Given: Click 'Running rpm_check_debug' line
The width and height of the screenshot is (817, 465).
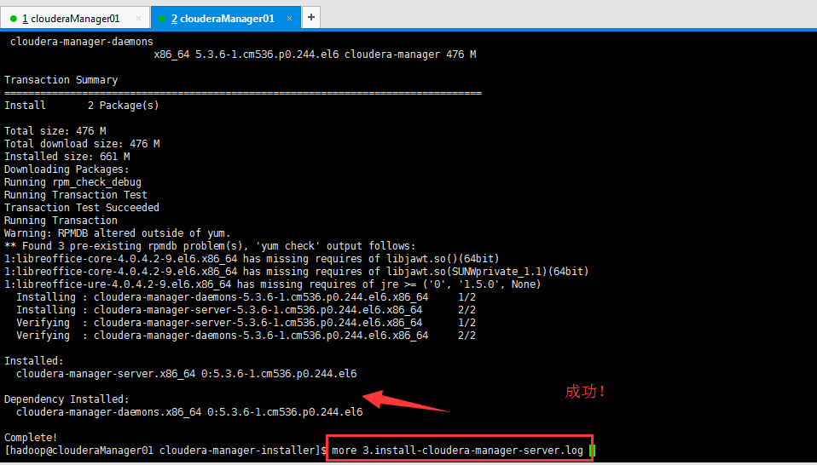Looking at the screenshot, I should (x=73, y=182).
